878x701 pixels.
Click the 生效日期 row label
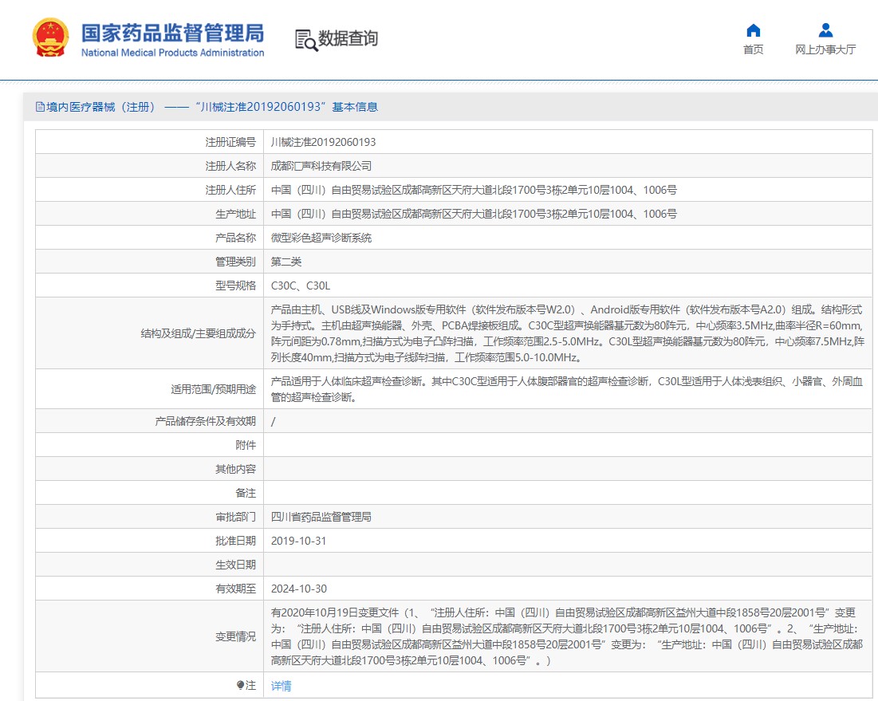coord(236,565)
